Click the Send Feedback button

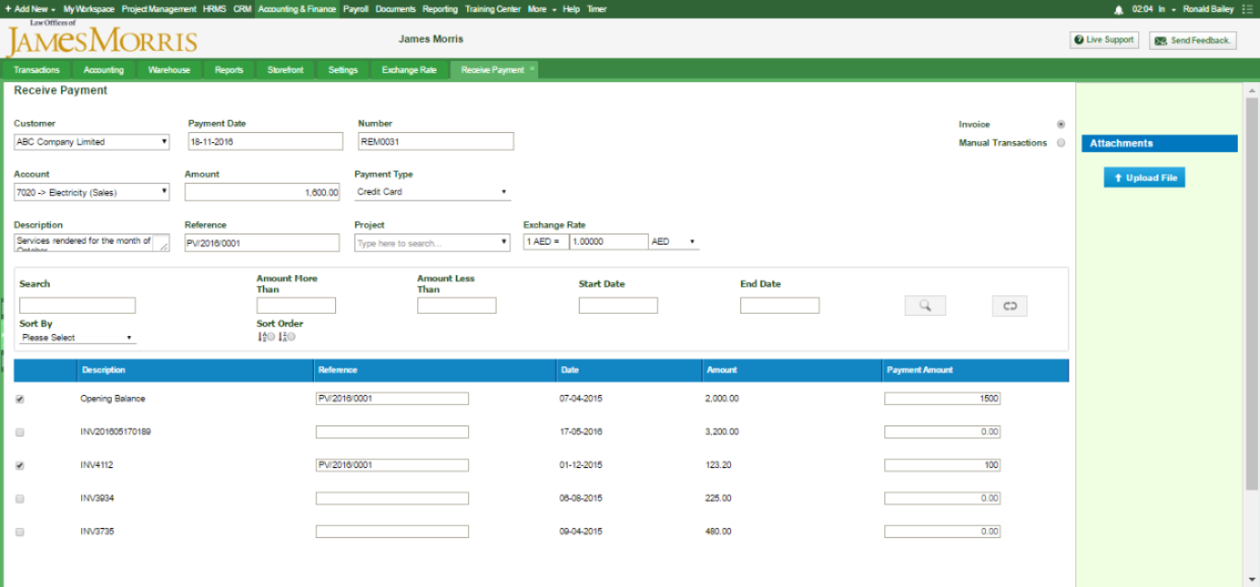click(1193, 41)
